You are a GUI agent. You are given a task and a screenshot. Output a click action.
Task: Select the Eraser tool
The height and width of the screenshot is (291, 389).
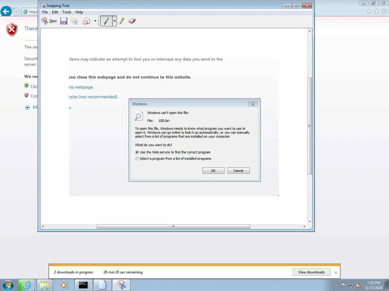(132, 21)
